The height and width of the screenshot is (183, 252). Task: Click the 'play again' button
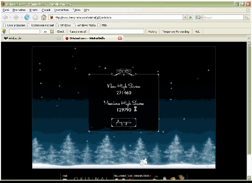pos(124,122)
